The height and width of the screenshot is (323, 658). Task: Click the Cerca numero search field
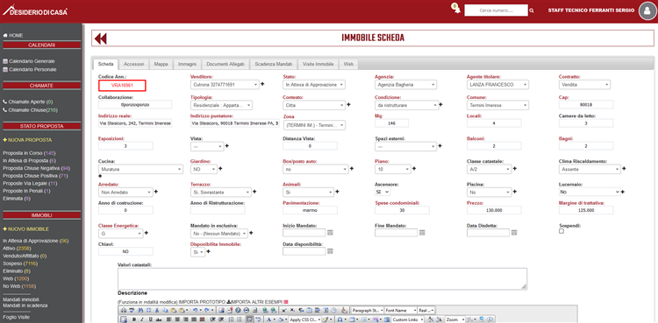tap(496, 11)
